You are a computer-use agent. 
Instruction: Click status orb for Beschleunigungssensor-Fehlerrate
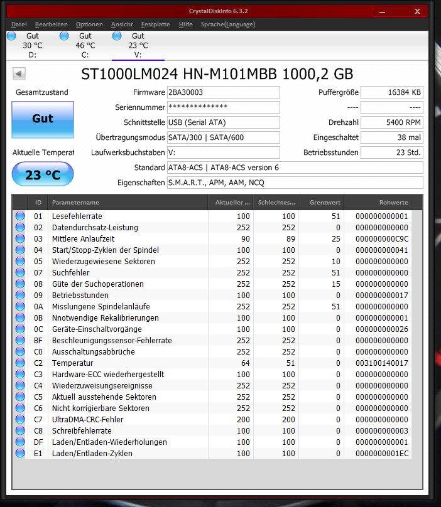pyautogui.click(x=20, y=340)
